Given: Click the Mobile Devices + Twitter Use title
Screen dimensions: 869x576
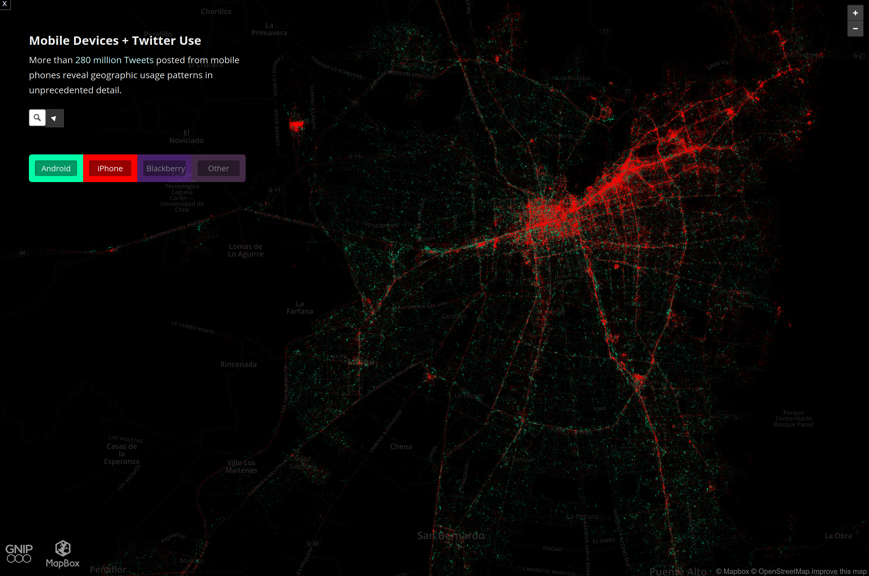Looking at the screenshot, I should [x=115, y=40].
